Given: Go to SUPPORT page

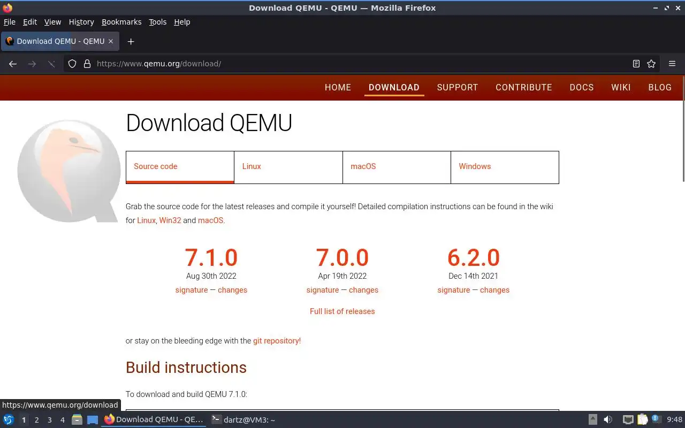Looking at the screenshot, I should (x=458, y=87).
